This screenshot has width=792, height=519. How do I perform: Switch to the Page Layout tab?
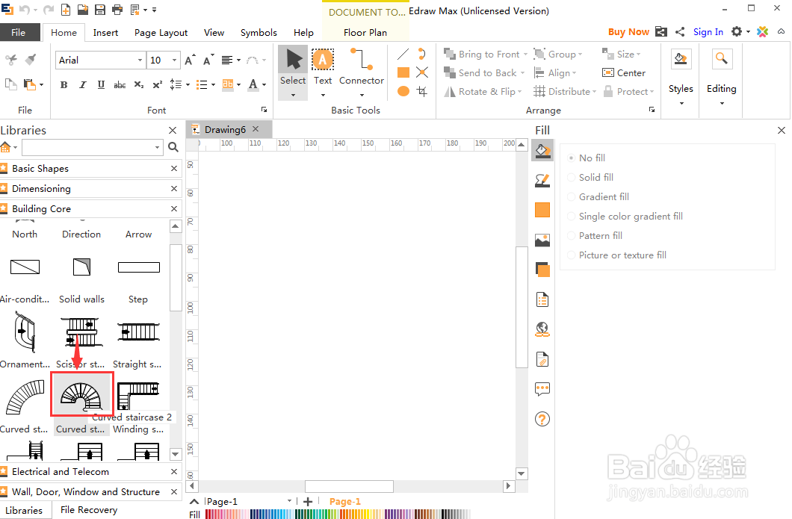(161, 32)
